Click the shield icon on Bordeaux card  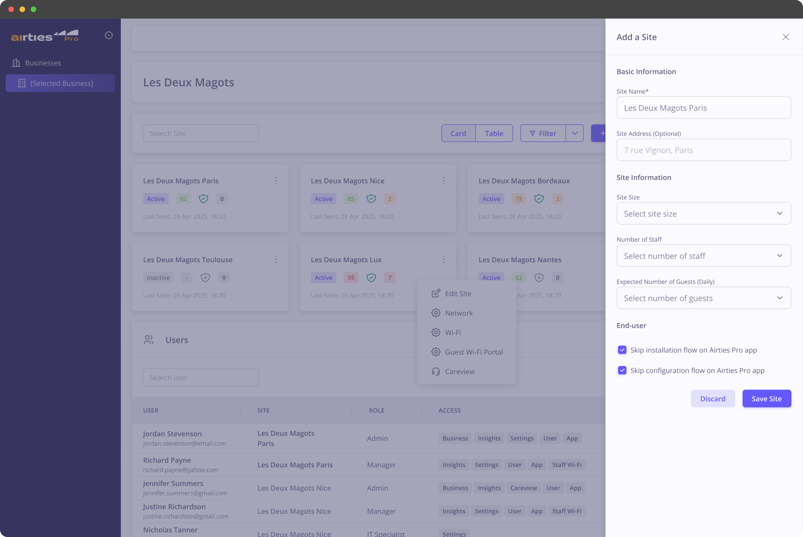click(539, 199)
